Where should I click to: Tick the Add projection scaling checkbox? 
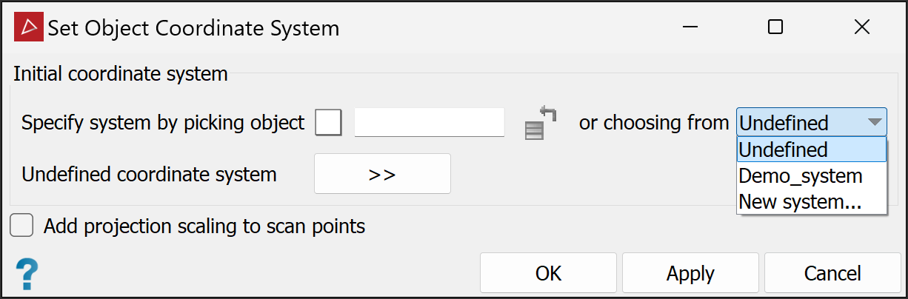pos(22,226)
